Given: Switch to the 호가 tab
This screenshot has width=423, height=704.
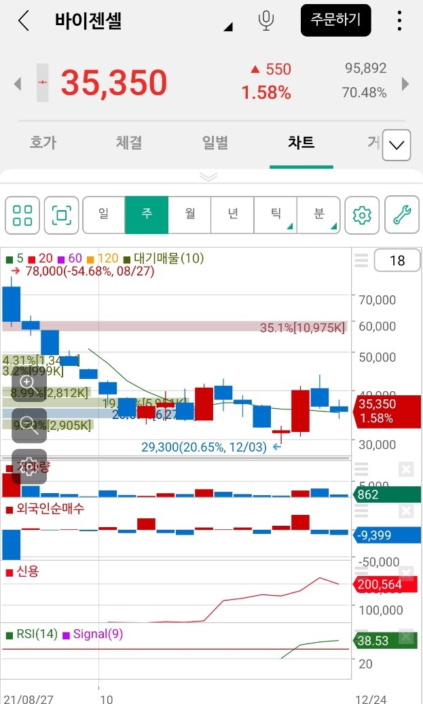Looking at the screenshot, I should tap(43, 143).
